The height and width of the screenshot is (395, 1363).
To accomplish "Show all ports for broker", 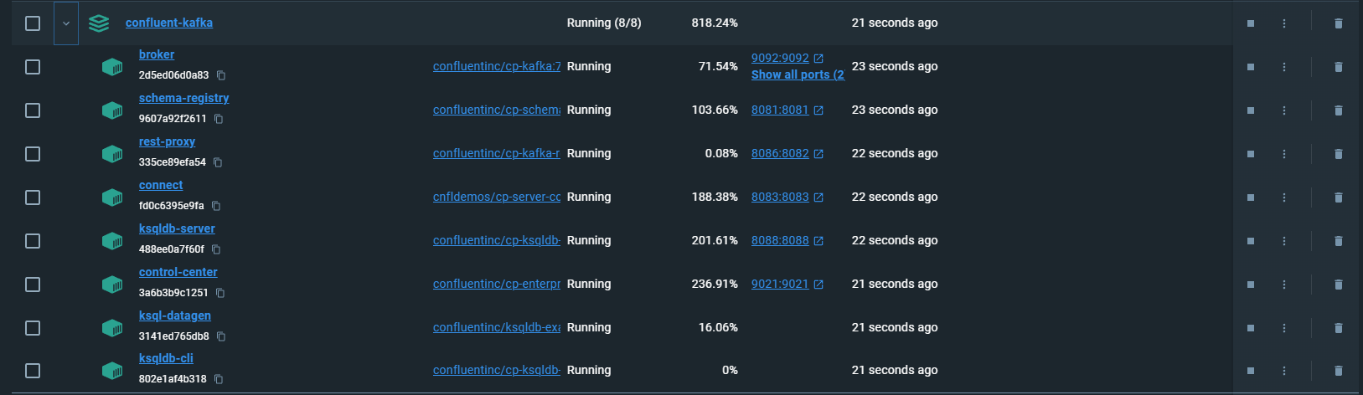I will pyautogui.click(x=797, y=74).
